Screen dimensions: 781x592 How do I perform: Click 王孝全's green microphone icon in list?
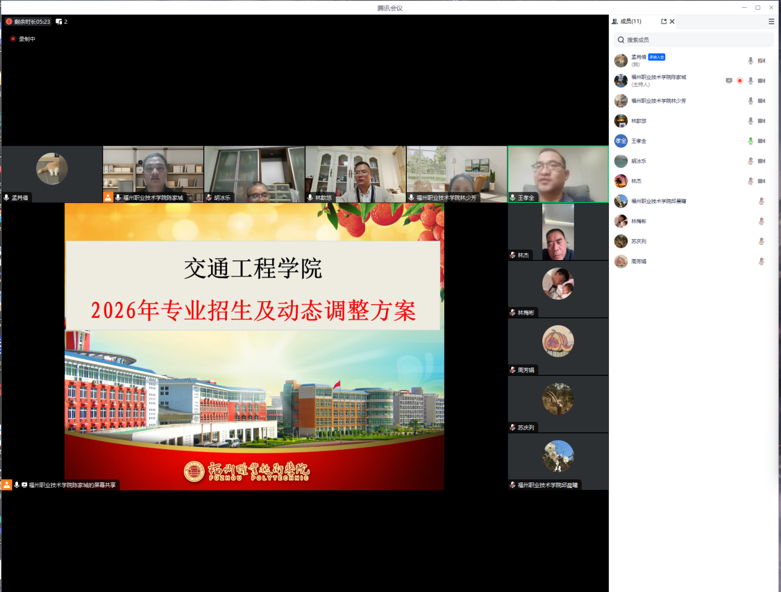point(751,141)
